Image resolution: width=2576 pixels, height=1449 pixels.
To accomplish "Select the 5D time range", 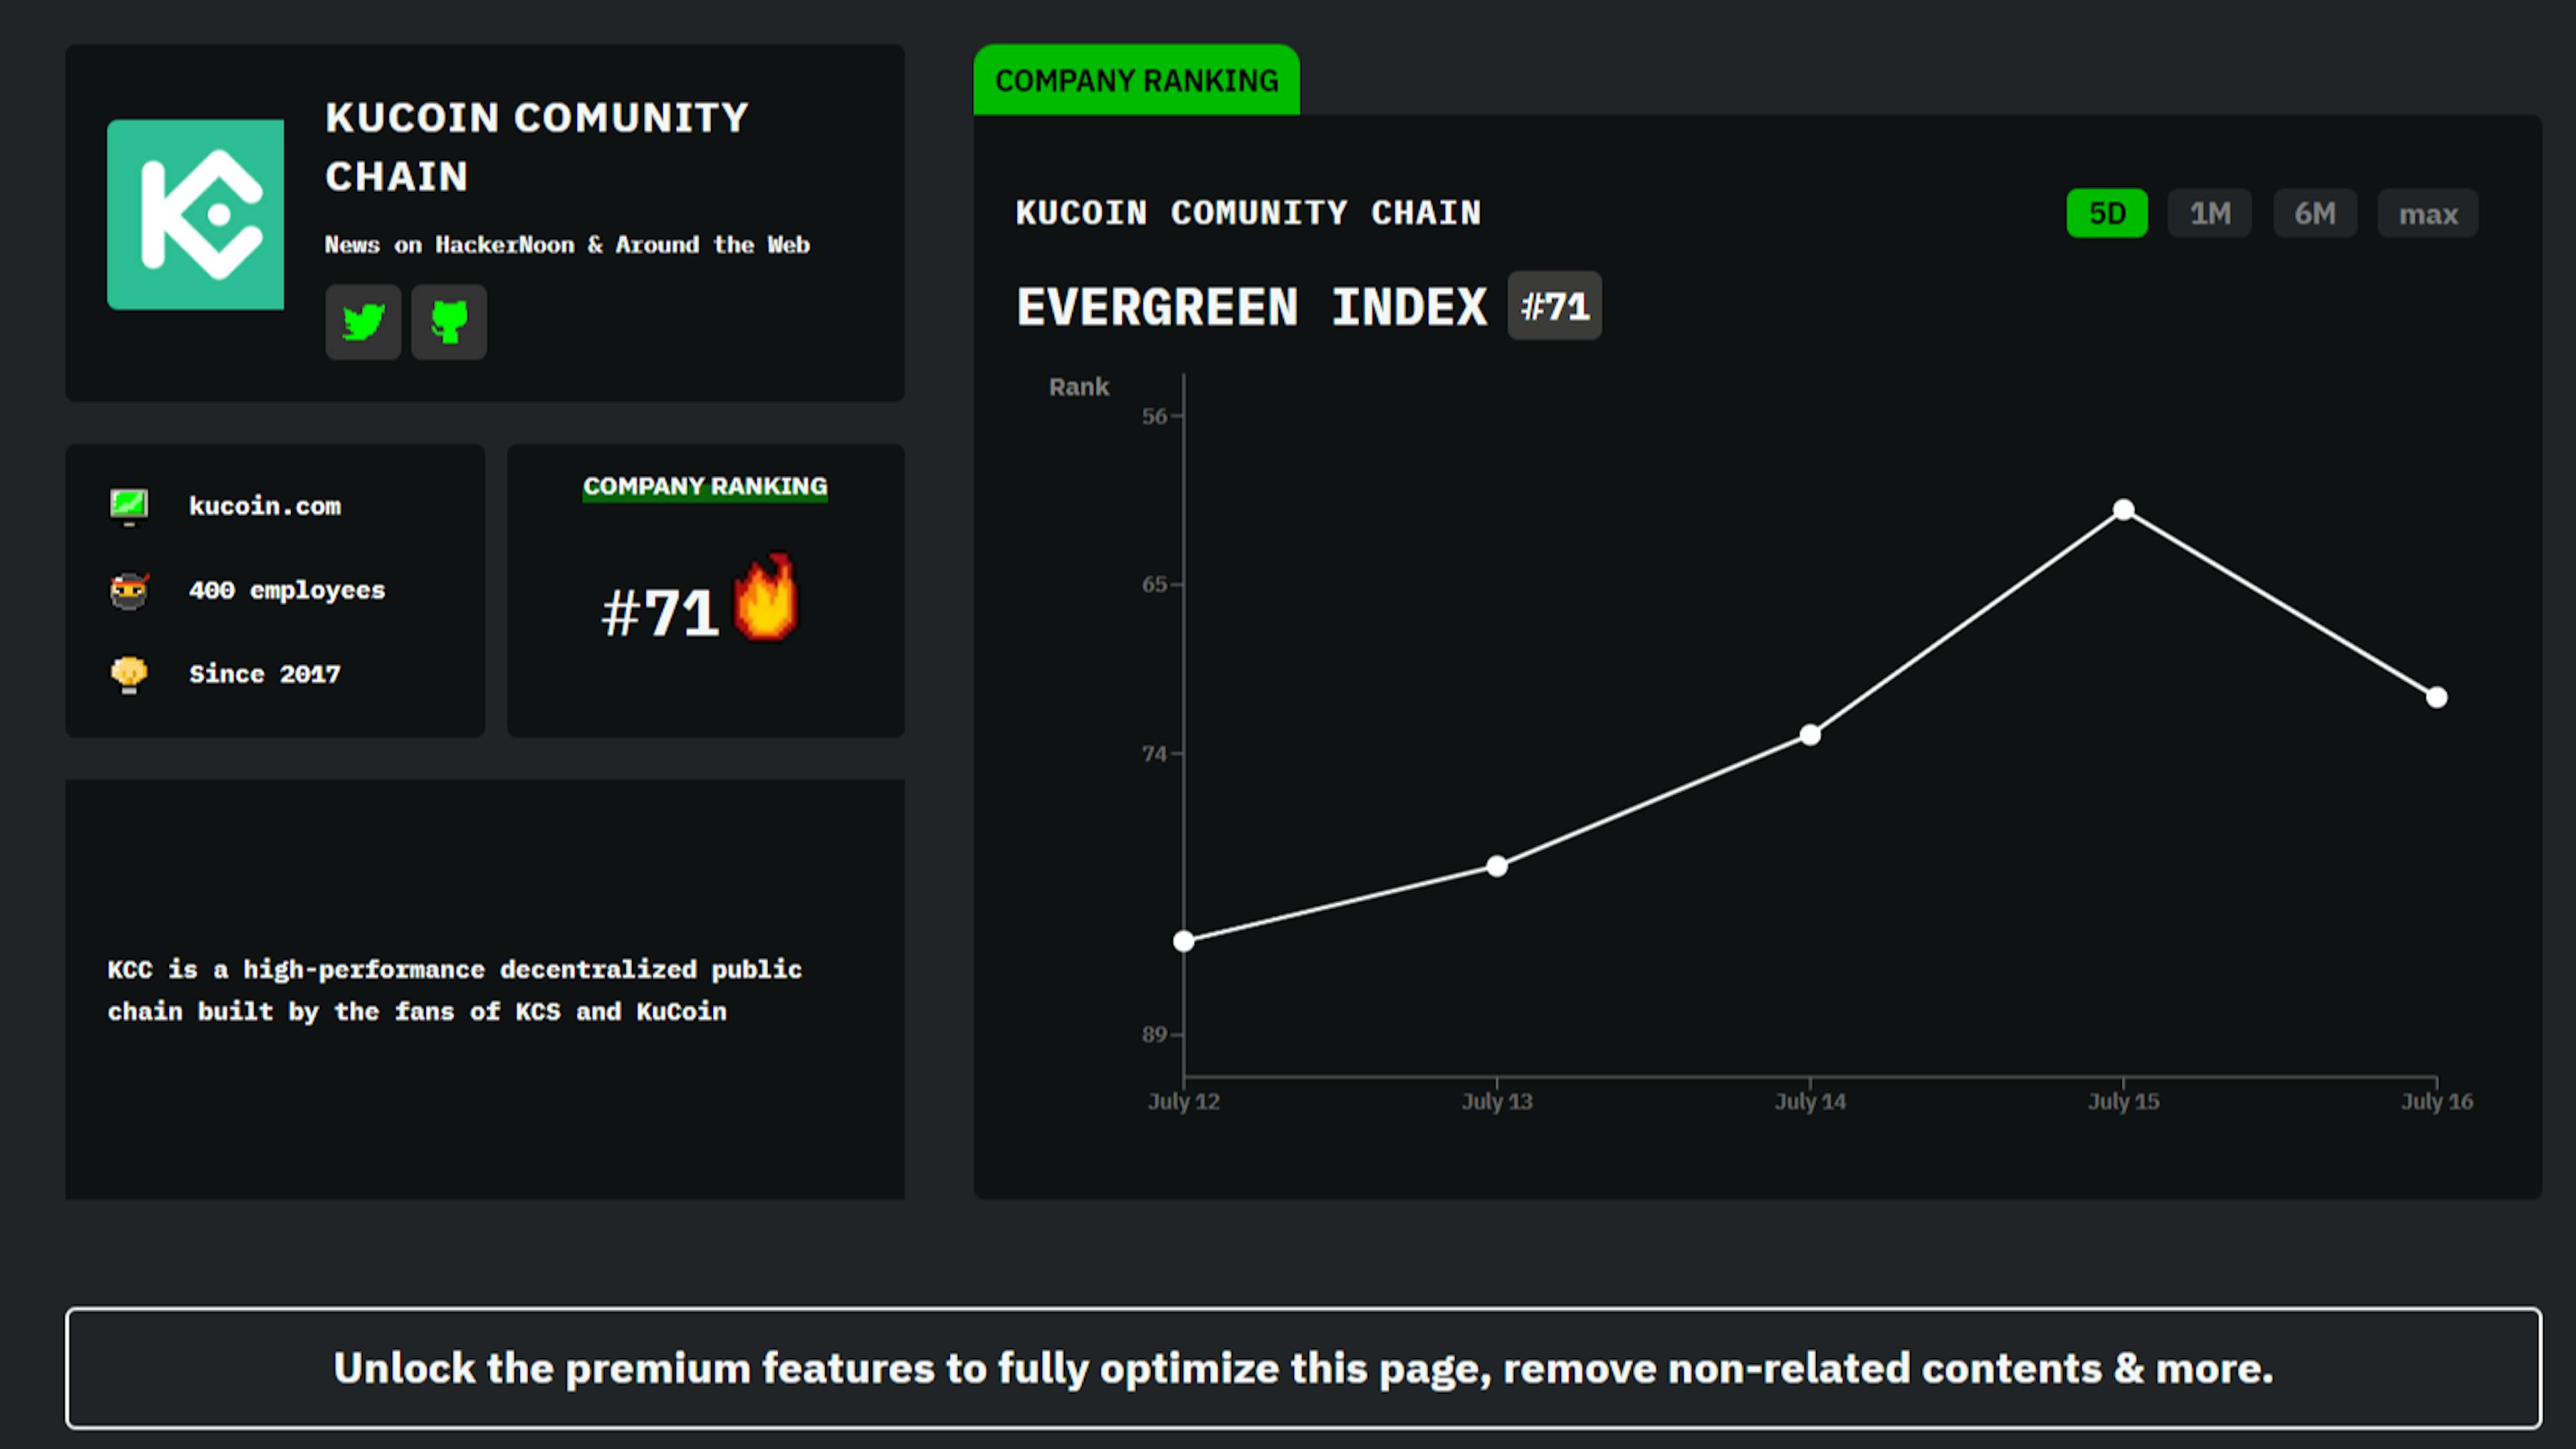I will (x=2106, y=213).
